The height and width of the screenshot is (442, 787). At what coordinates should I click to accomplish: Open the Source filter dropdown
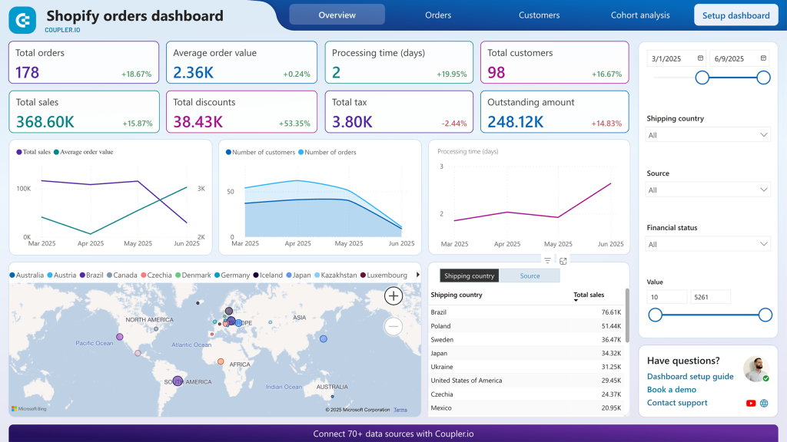[x=708, y=189]
